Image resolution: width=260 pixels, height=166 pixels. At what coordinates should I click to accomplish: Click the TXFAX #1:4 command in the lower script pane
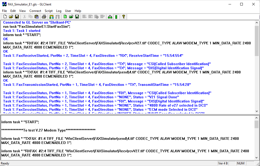(x=120, y=141)
